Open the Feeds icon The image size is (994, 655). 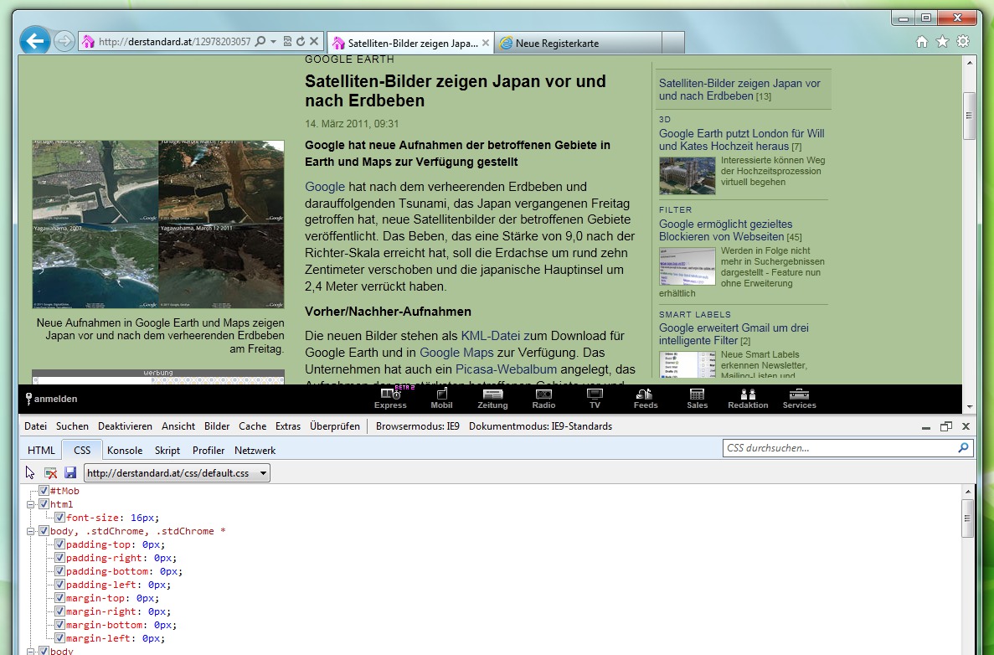[646, 399]
